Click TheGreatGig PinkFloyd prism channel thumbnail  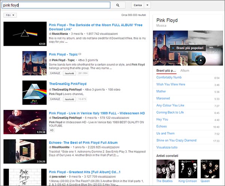pyautogui.click(x=34, y=93)
